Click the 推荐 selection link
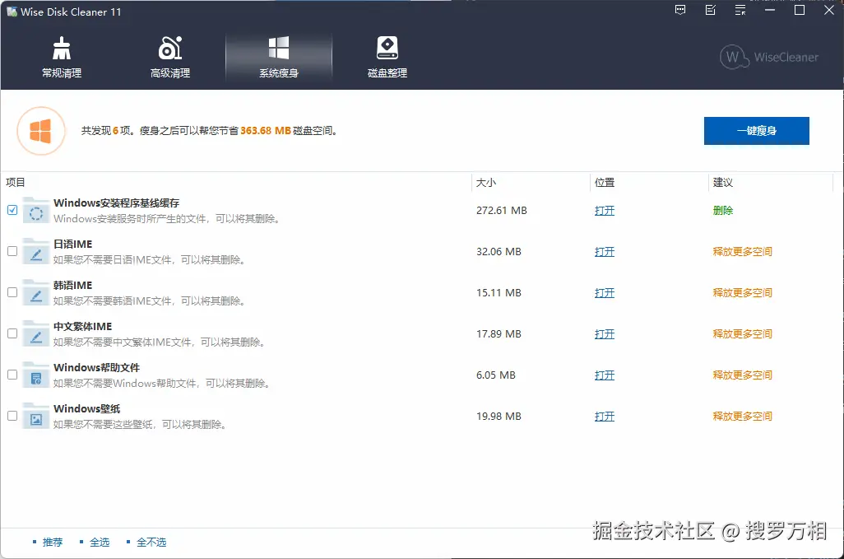Screen dimensions: 844x559 [x=53, y=543]
